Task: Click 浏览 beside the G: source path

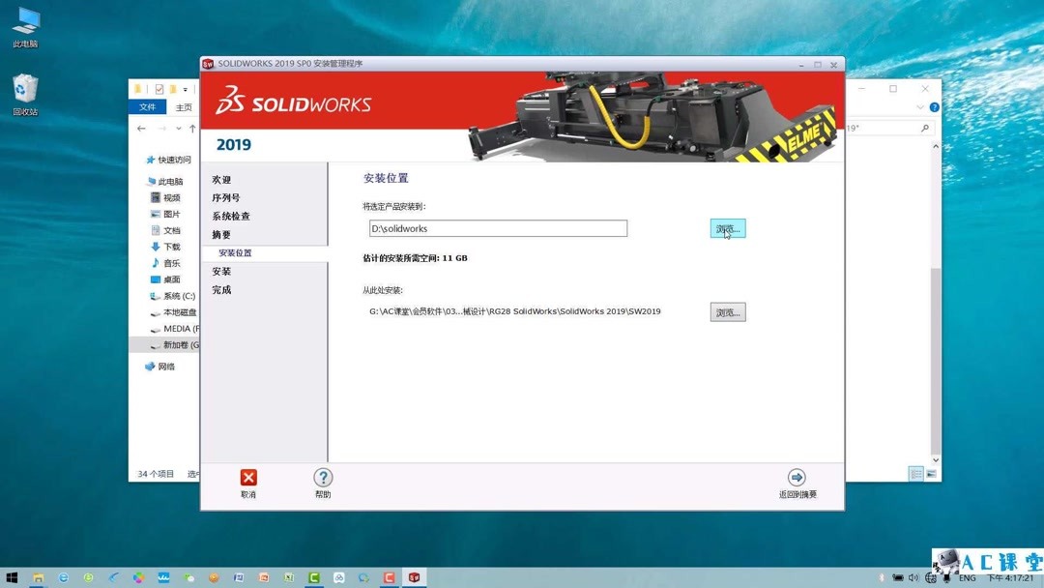Action: coord(727,311)
